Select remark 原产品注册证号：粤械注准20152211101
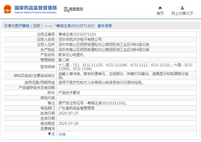201x142 pixels. (93, 103)
